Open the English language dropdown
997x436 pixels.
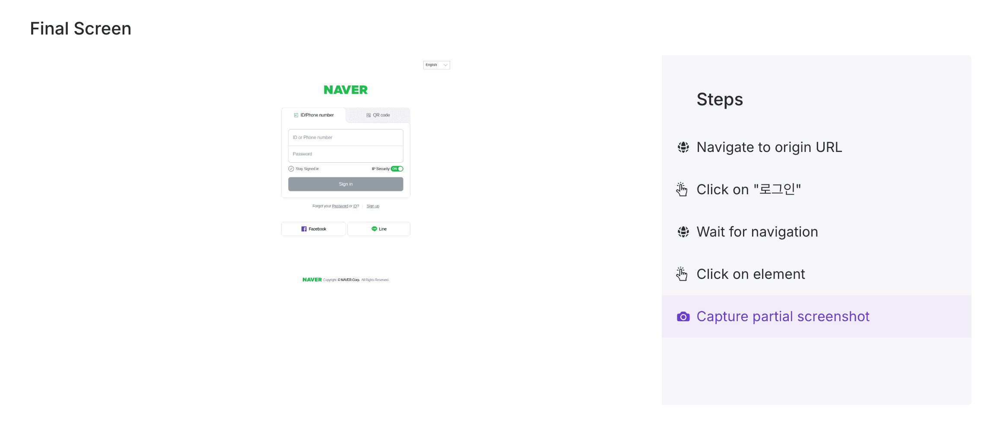tap(436, 65)
